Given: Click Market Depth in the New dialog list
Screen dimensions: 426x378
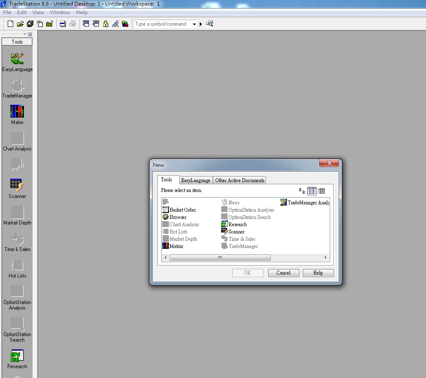Looking at the screenshot, I should 180,239.
